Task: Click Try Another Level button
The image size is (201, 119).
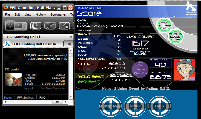Action: pyautogui.click(x=164, y=25)
